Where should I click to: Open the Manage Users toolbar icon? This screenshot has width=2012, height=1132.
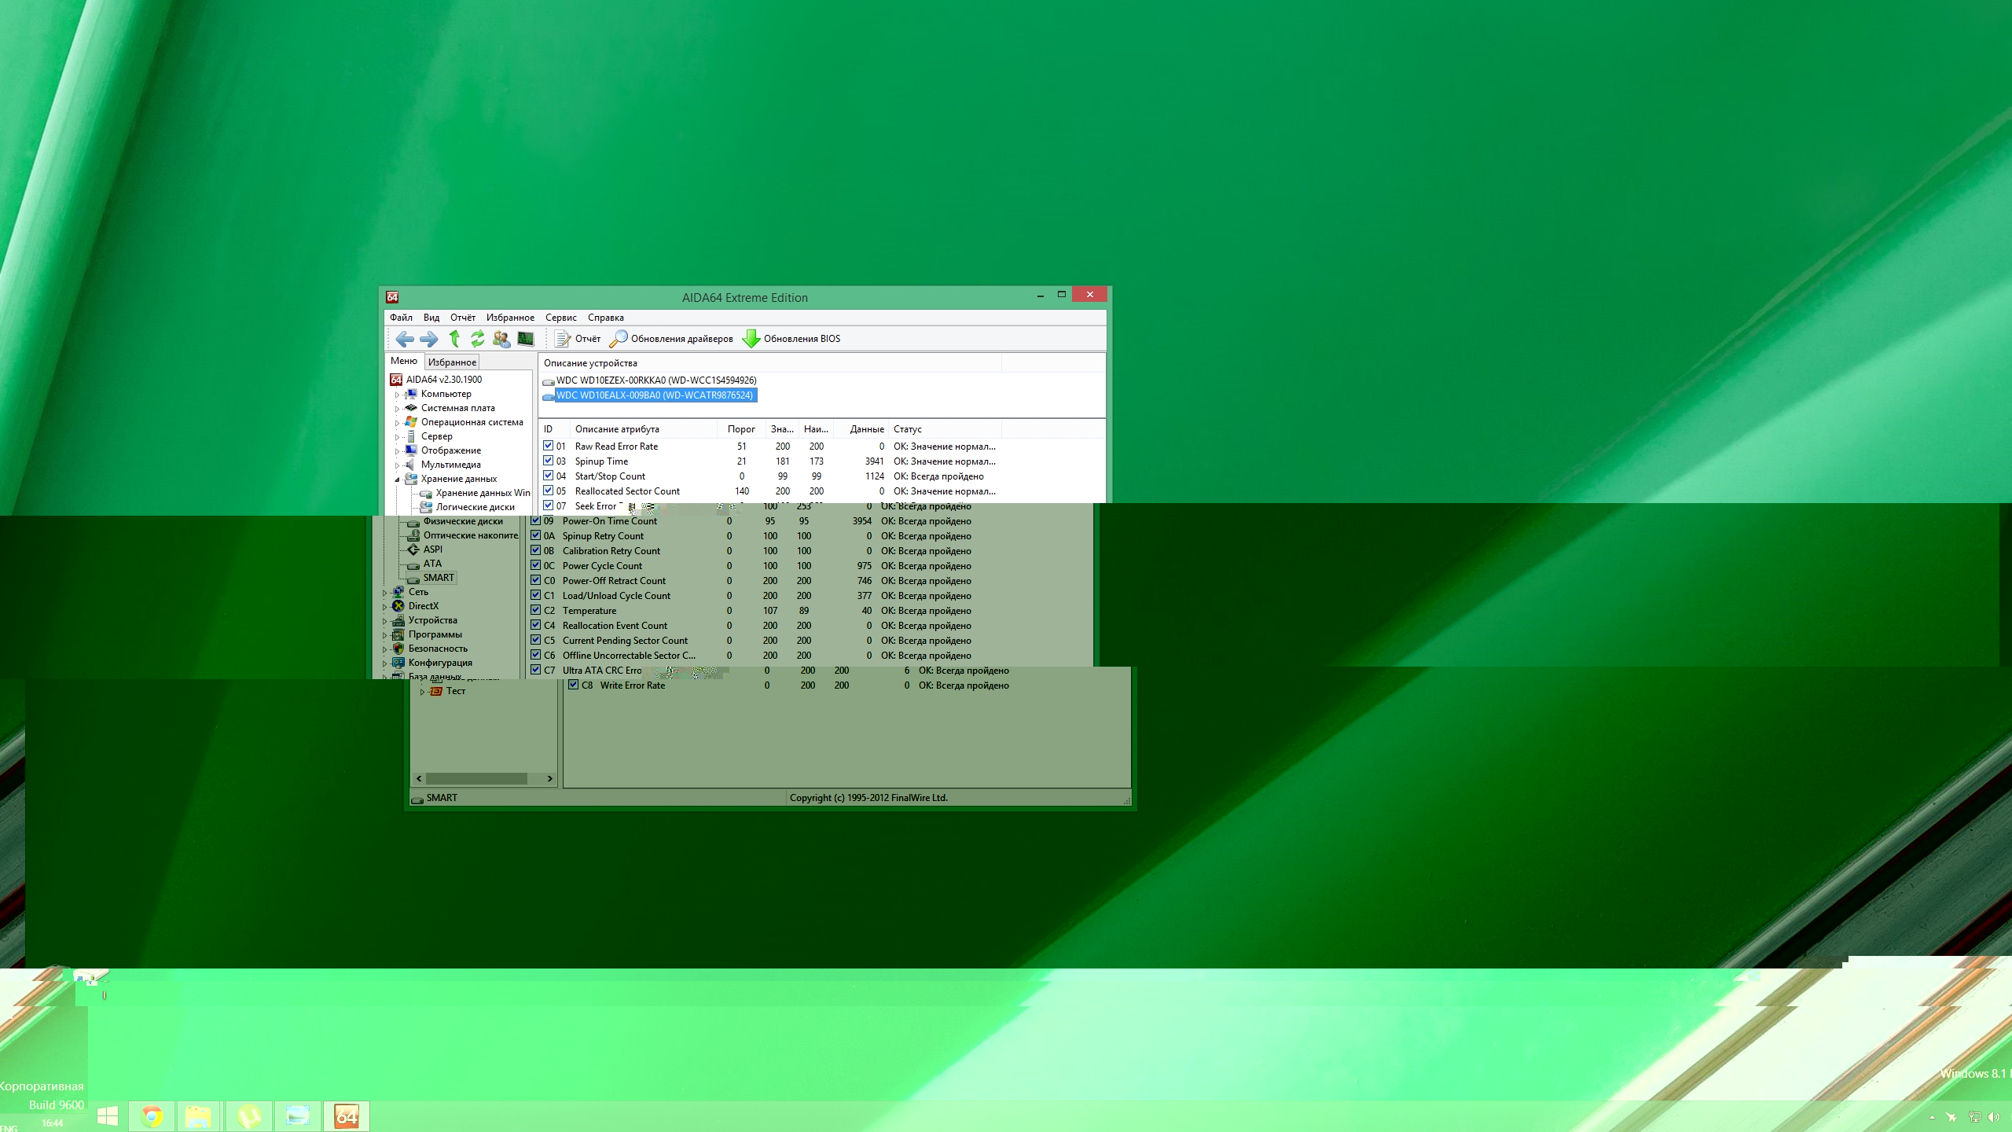click(x=501, y=339)
